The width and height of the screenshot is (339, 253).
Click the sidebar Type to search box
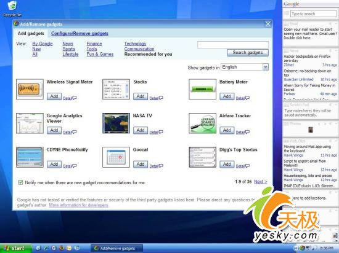313,14
